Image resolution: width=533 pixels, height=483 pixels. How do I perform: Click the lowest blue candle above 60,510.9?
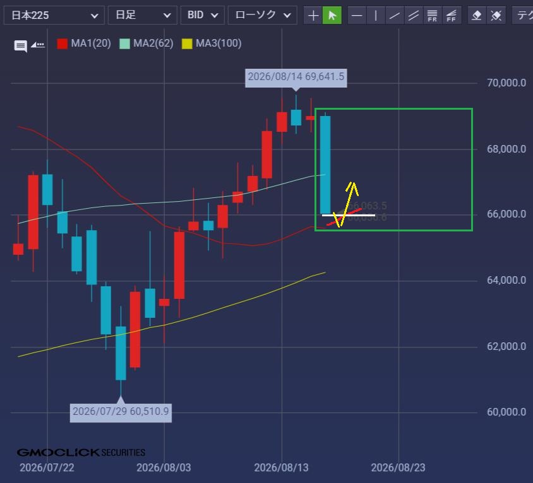(x=121, y=353)
